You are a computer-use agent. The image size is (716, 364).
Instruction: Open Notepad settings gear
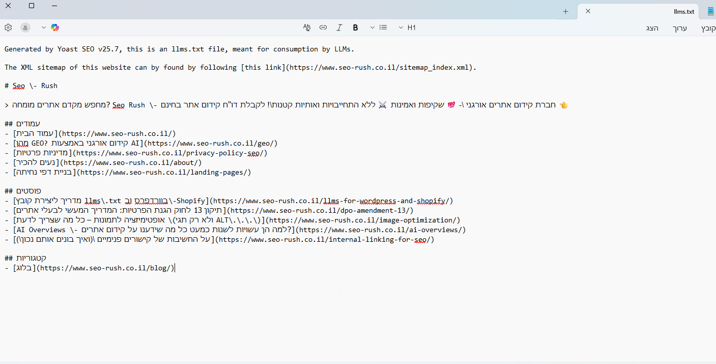[x=8, y=27]
